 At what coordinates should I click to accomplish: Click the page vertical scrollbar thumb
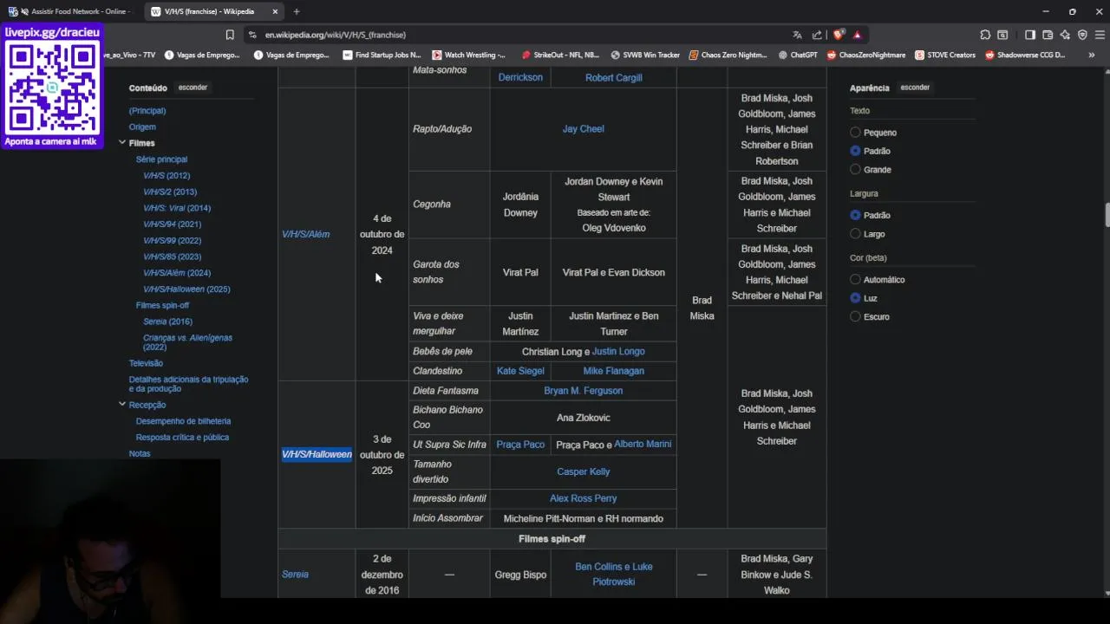click(1106, 214)
